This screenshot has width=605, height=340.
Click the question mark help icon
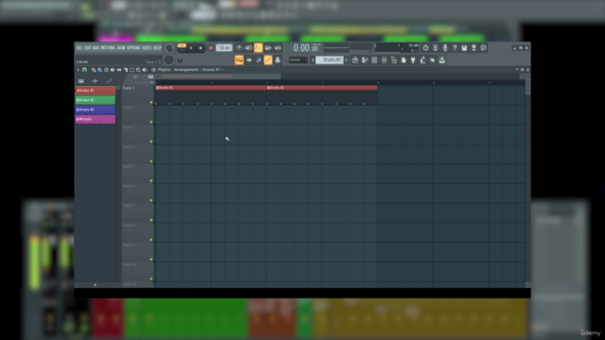pos(455,48)
